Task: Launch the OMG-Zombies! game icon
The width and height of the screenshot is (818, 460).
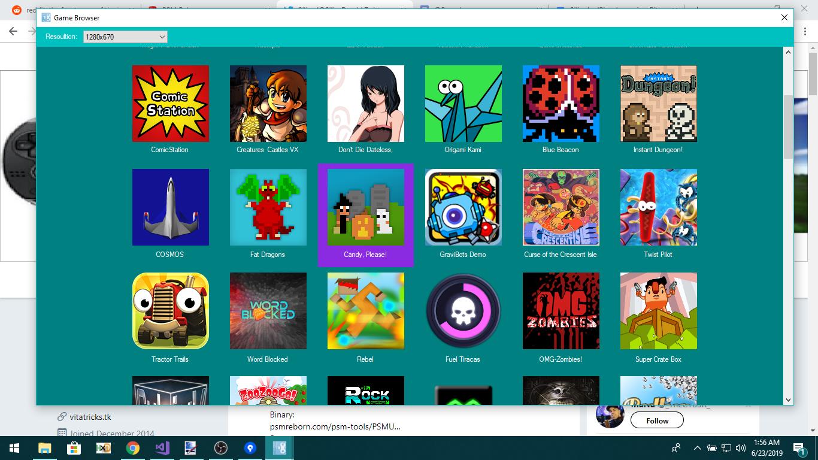Action: click(x=561, y=311)
